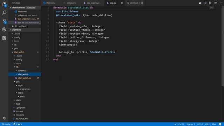Viewport: 224px width, 126px height.
Task: Expand the top-level _build folder
Action: (17, 34)
